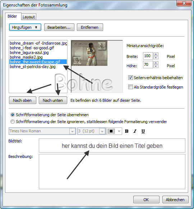Toggle the Italic formatting icon
Screen dimensions: 194x209
[135, 131]
